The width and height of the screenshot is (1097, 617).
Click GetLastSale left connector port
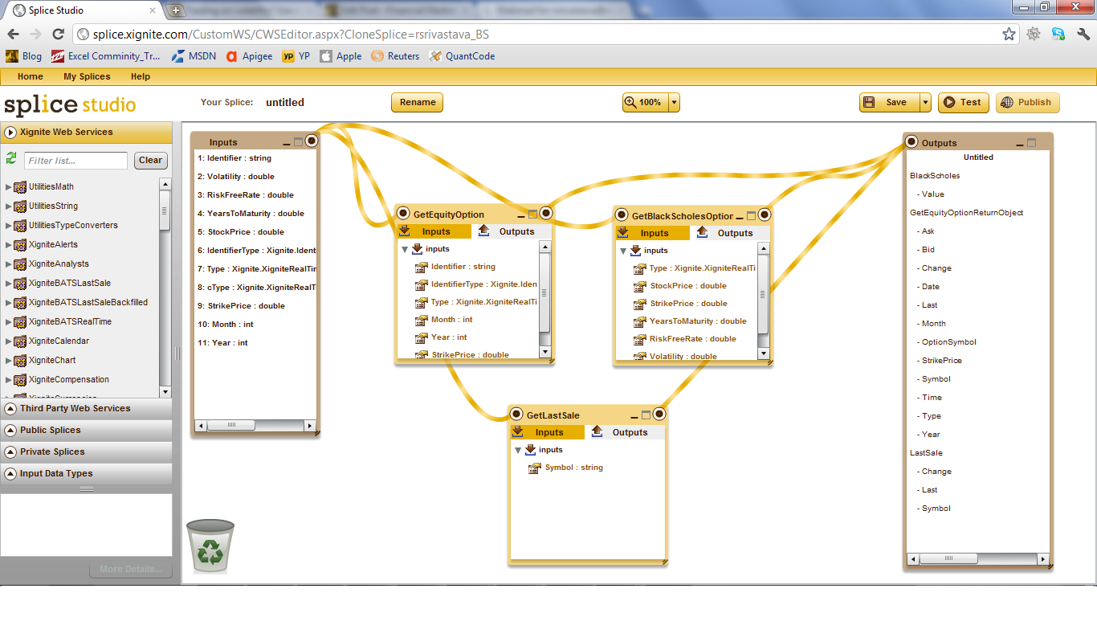tap(517, 415)
